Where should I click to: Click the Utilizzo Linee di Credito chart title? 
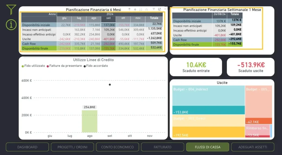coord(93,60)
